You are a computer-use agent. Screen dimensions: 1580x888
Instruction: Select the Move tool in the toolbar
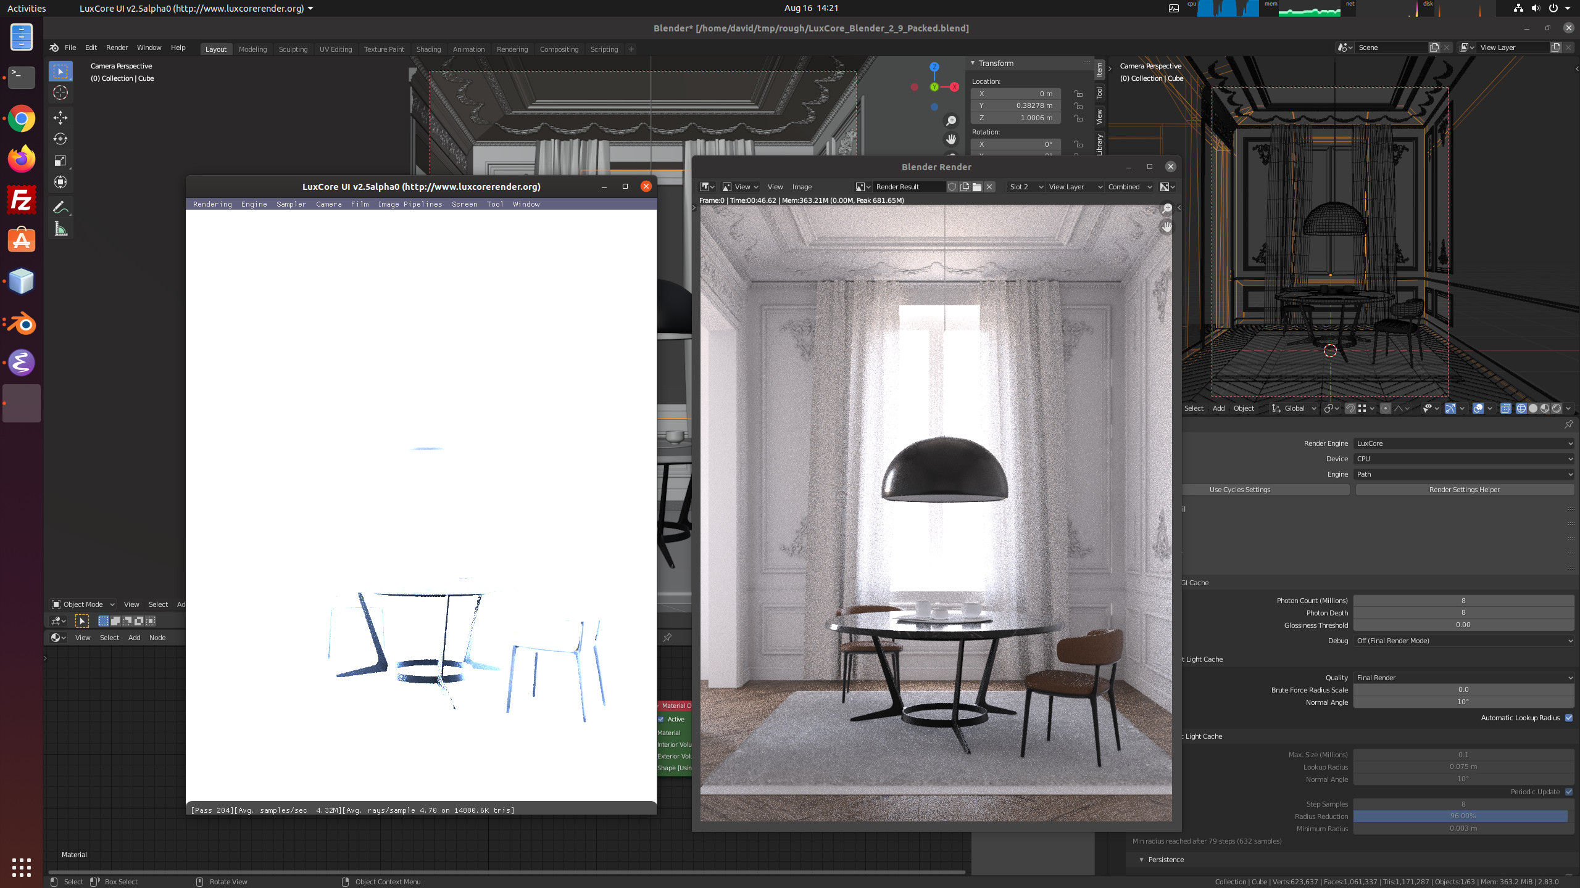coord(60,117)
